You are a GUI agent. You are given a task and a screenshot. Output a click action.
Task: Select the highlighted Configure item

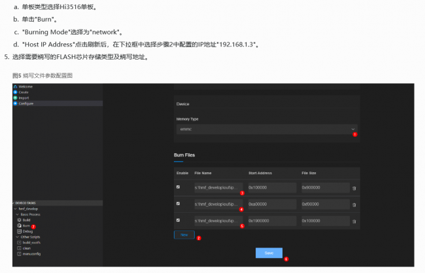pyautogui.click(x=58, y=103)
